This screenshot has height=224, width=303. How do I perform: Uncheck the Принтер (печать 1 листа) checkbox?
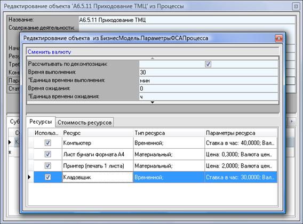point(47,166)
